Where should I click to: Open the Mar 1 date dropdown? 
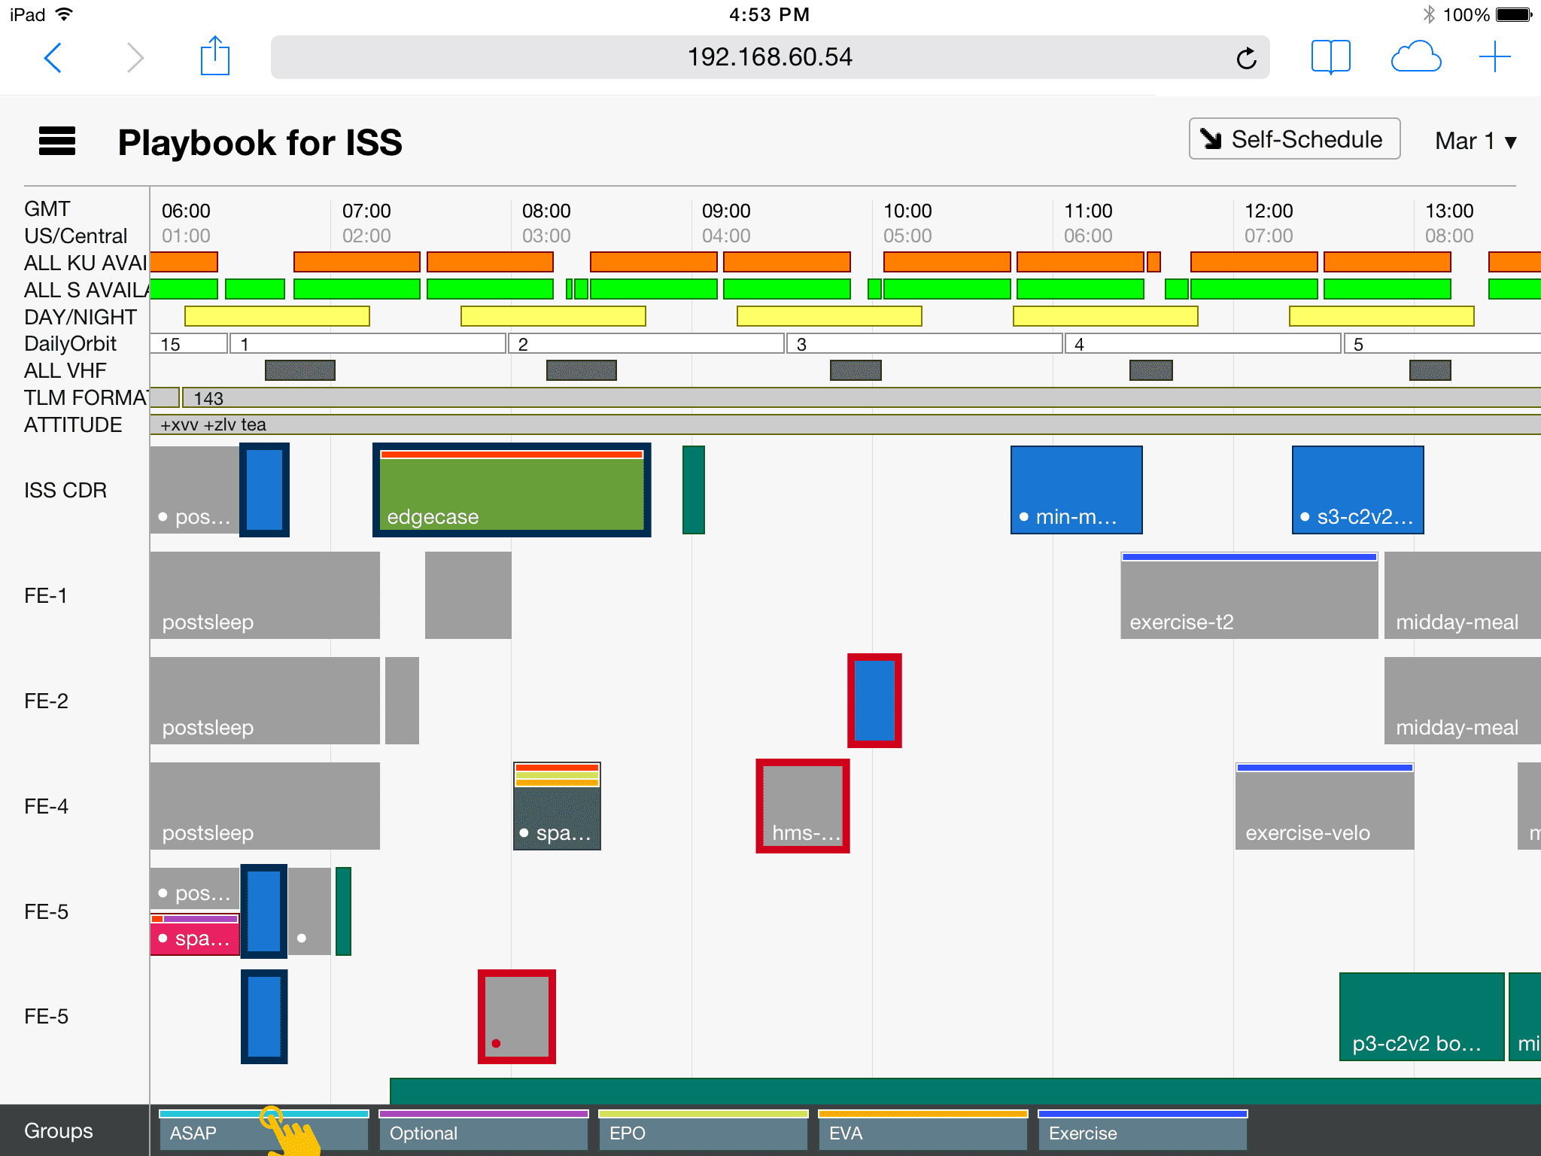pos(1476,141)
